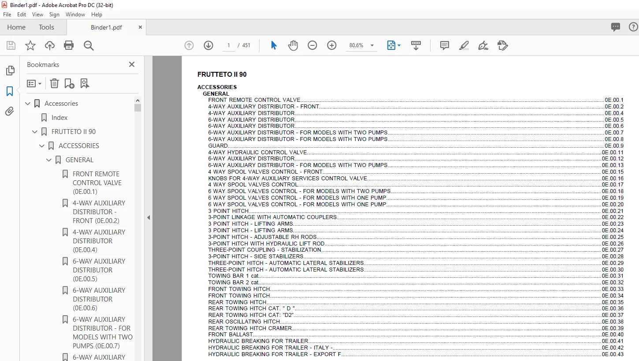Open the bookmarks options menu
The width and height of the screenshot is (639, 361).
coord(34,83)
